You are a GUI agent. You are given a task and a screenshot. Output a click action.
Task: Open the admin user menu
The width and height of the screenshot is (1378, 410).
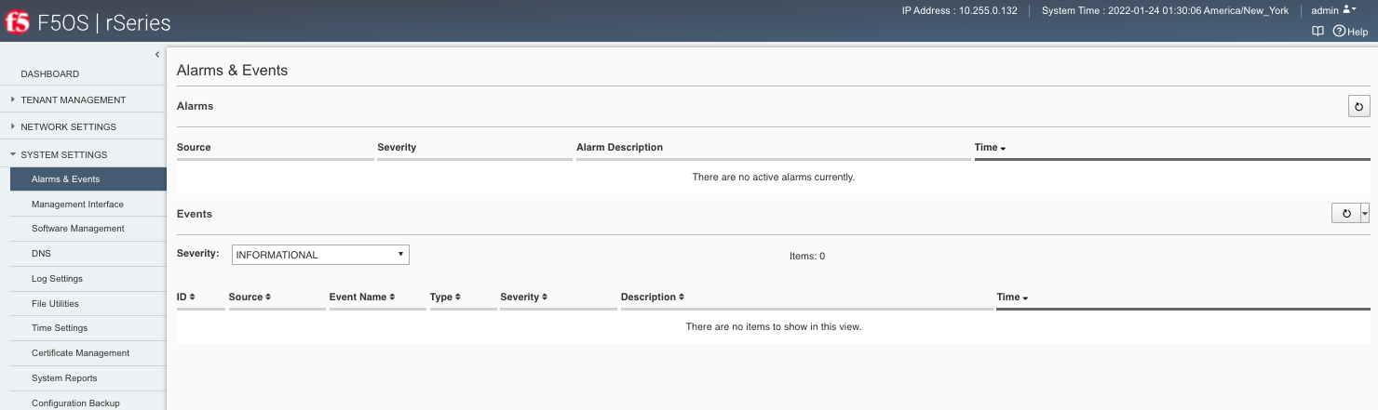[1333, 10]
